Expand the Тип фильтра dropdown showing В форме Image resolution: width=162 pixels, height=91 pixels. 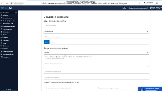point(96,53)
